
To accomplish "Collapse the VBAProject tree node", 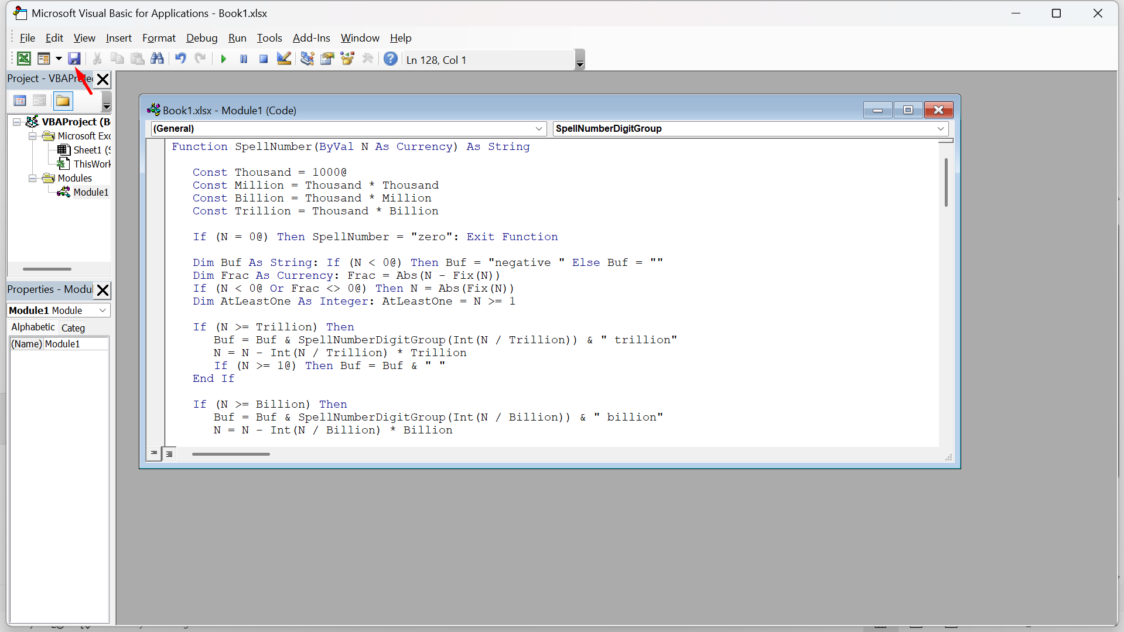I will coord(17,122).
